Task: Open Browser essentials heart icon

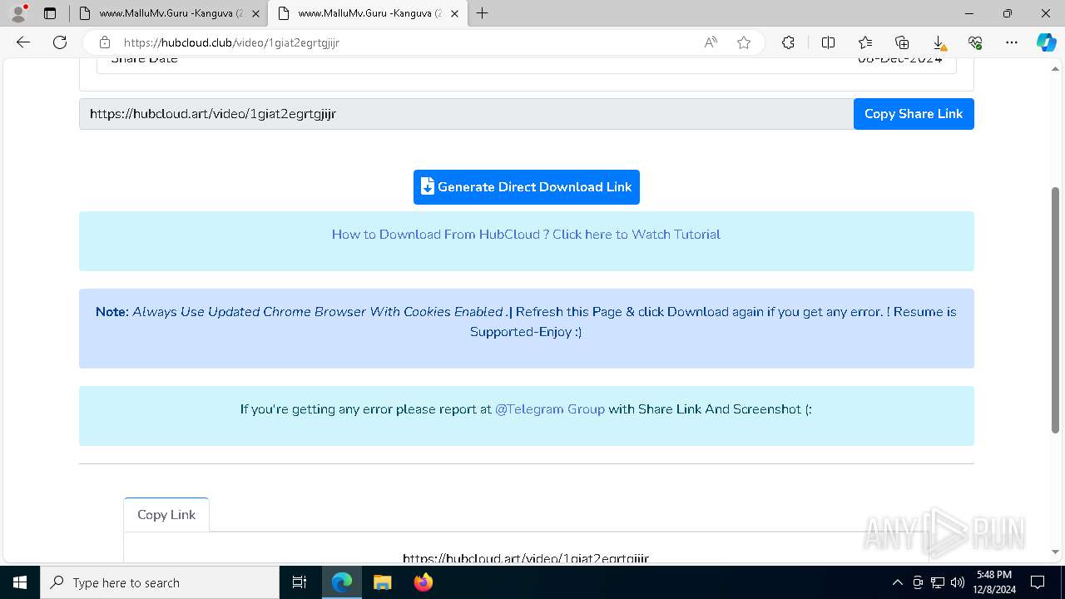Action: pos(975,42)
